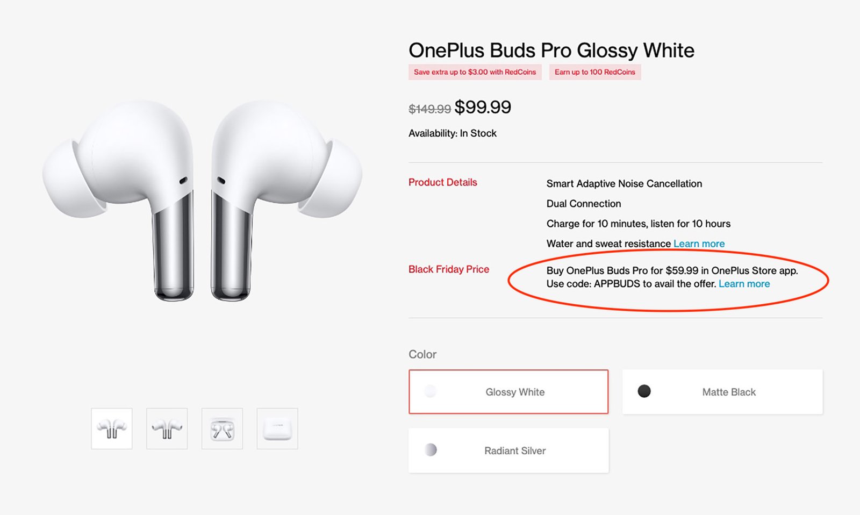
Task: Open Learn more for the APPBUDS offer
Action: click(x=744, y=283)
